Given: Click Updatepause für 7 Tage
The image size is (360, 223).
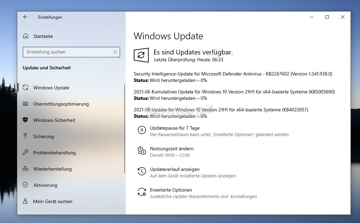Looking at the screenshot, I should [175, 128].
